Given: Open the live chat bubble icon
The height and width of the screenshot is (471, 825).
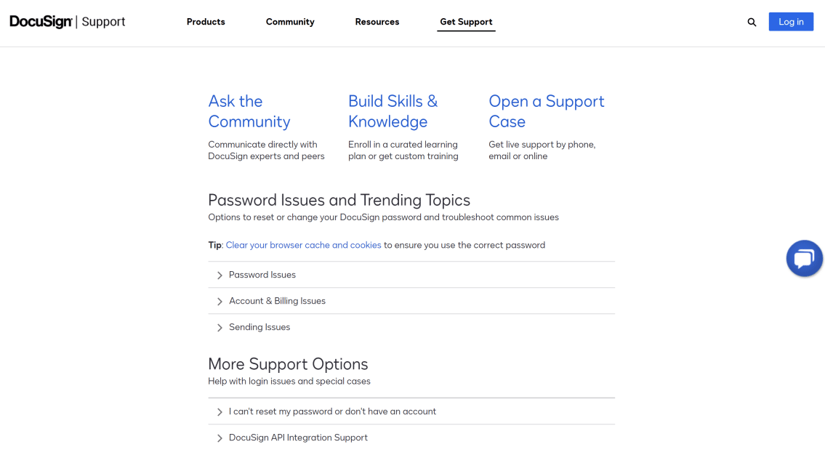Looking at the screenshot, I should coord(804,258).
